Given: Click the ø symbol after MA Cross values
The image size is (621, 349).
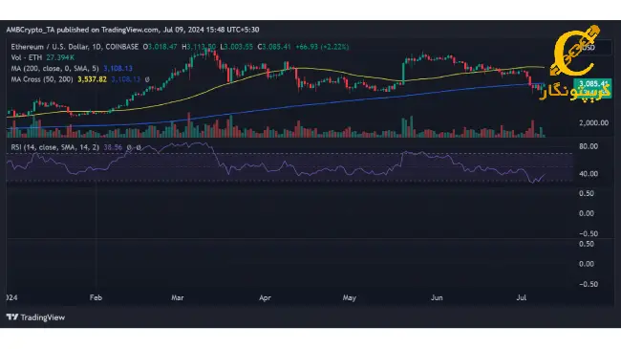Looking at the screenshot, I should 147,79.
